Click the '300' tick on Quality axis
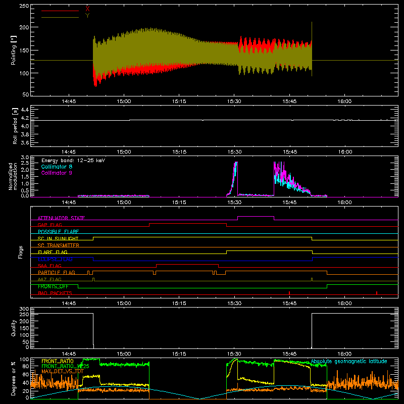The height and width of the screenshot is (404, 404). tap(24, 309)
